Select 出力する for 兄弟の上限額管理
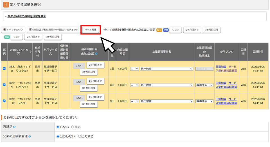This screenshot has width=270, height=147. (79, 136)
